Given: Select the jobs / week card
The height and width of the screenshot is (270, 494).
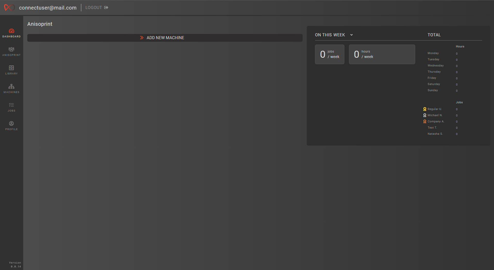Looking at the screenshot, I should pos(330,54).
